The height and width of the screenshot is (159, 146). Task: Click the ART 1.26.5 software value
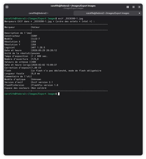click(x=39, y=47)
